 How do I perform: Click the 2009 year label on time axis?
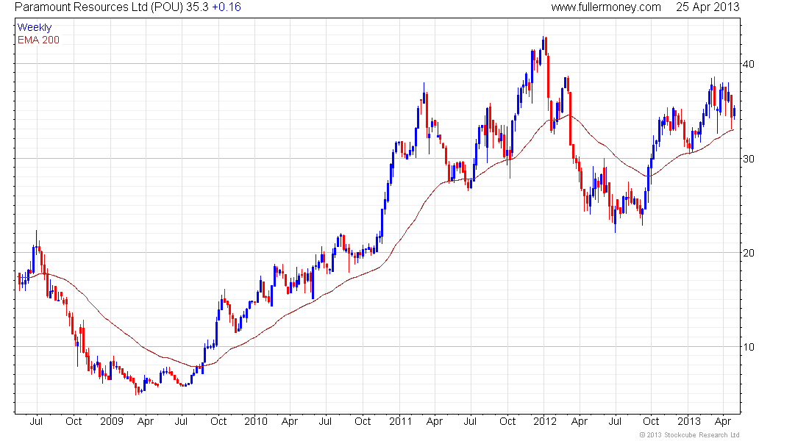(112, 421)
